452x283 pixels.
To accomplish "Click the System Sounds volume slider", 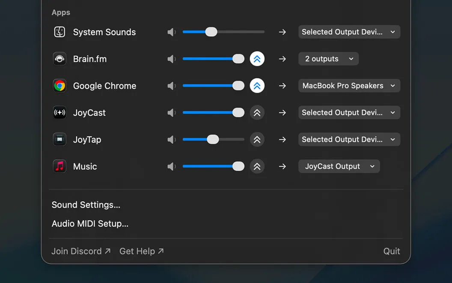I will (223, 32).
